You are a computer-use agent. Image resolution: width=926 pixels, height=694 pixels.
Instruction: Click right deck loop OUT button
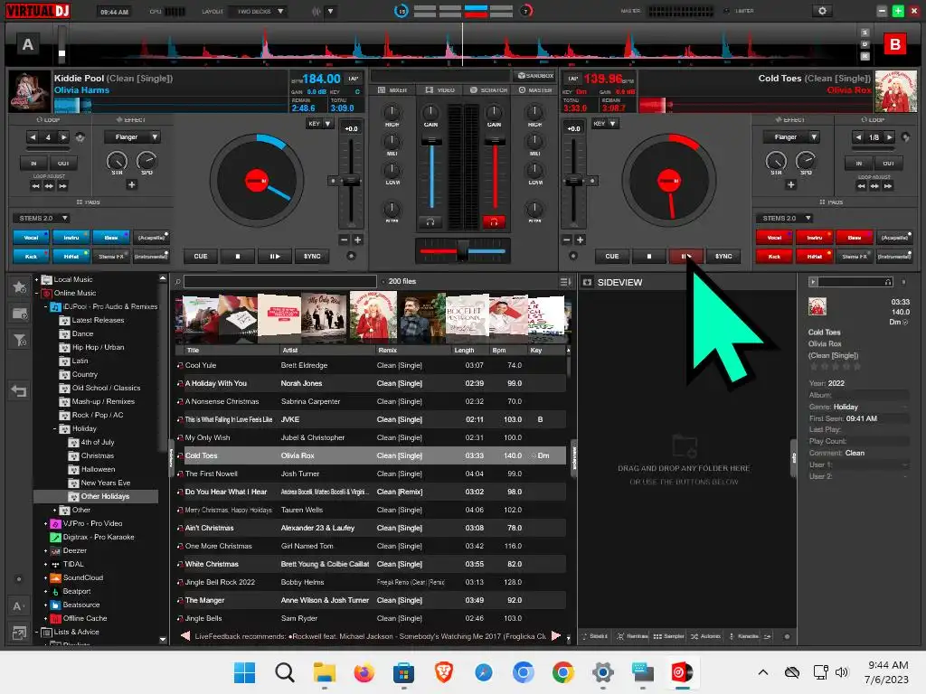(888, 164)
